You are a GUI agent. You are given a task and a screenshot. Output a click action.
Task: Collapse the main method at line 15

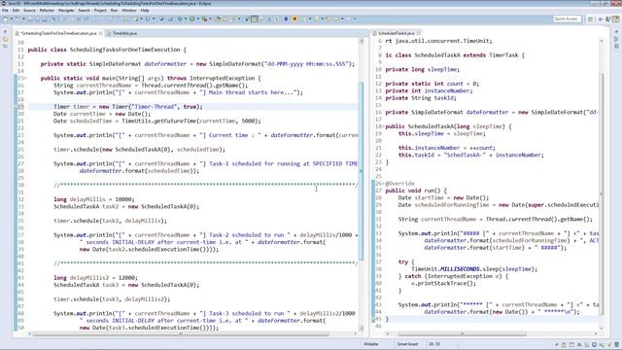coord(26,78)
